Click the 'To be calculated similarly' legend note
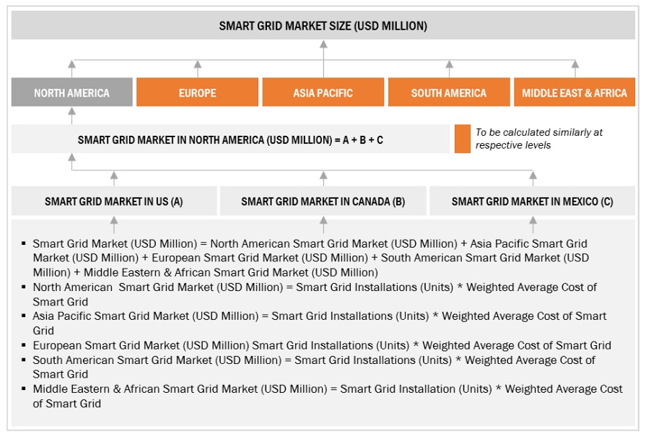 (538, 139)
